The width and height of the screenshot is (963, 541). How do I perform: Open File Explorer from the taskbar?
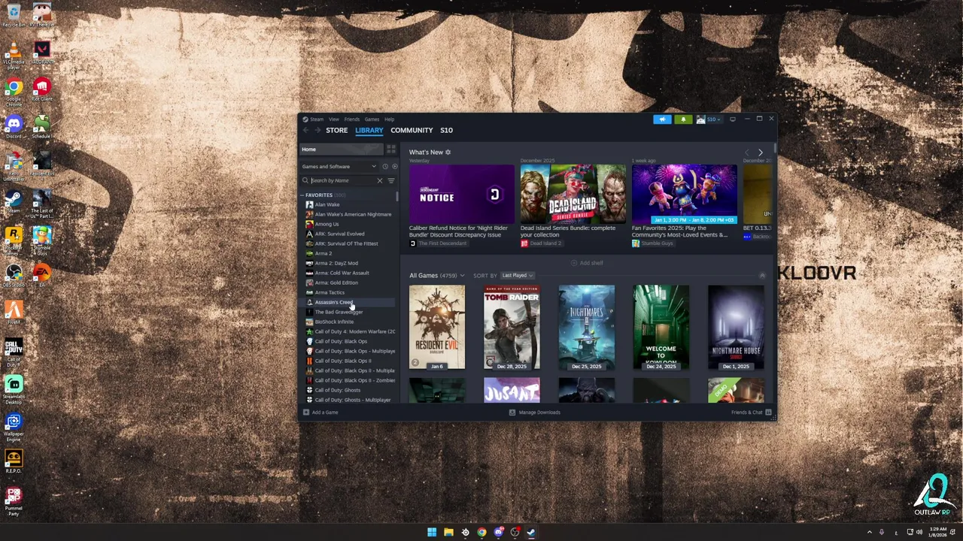pyautogui.click(x=448, y=532)
